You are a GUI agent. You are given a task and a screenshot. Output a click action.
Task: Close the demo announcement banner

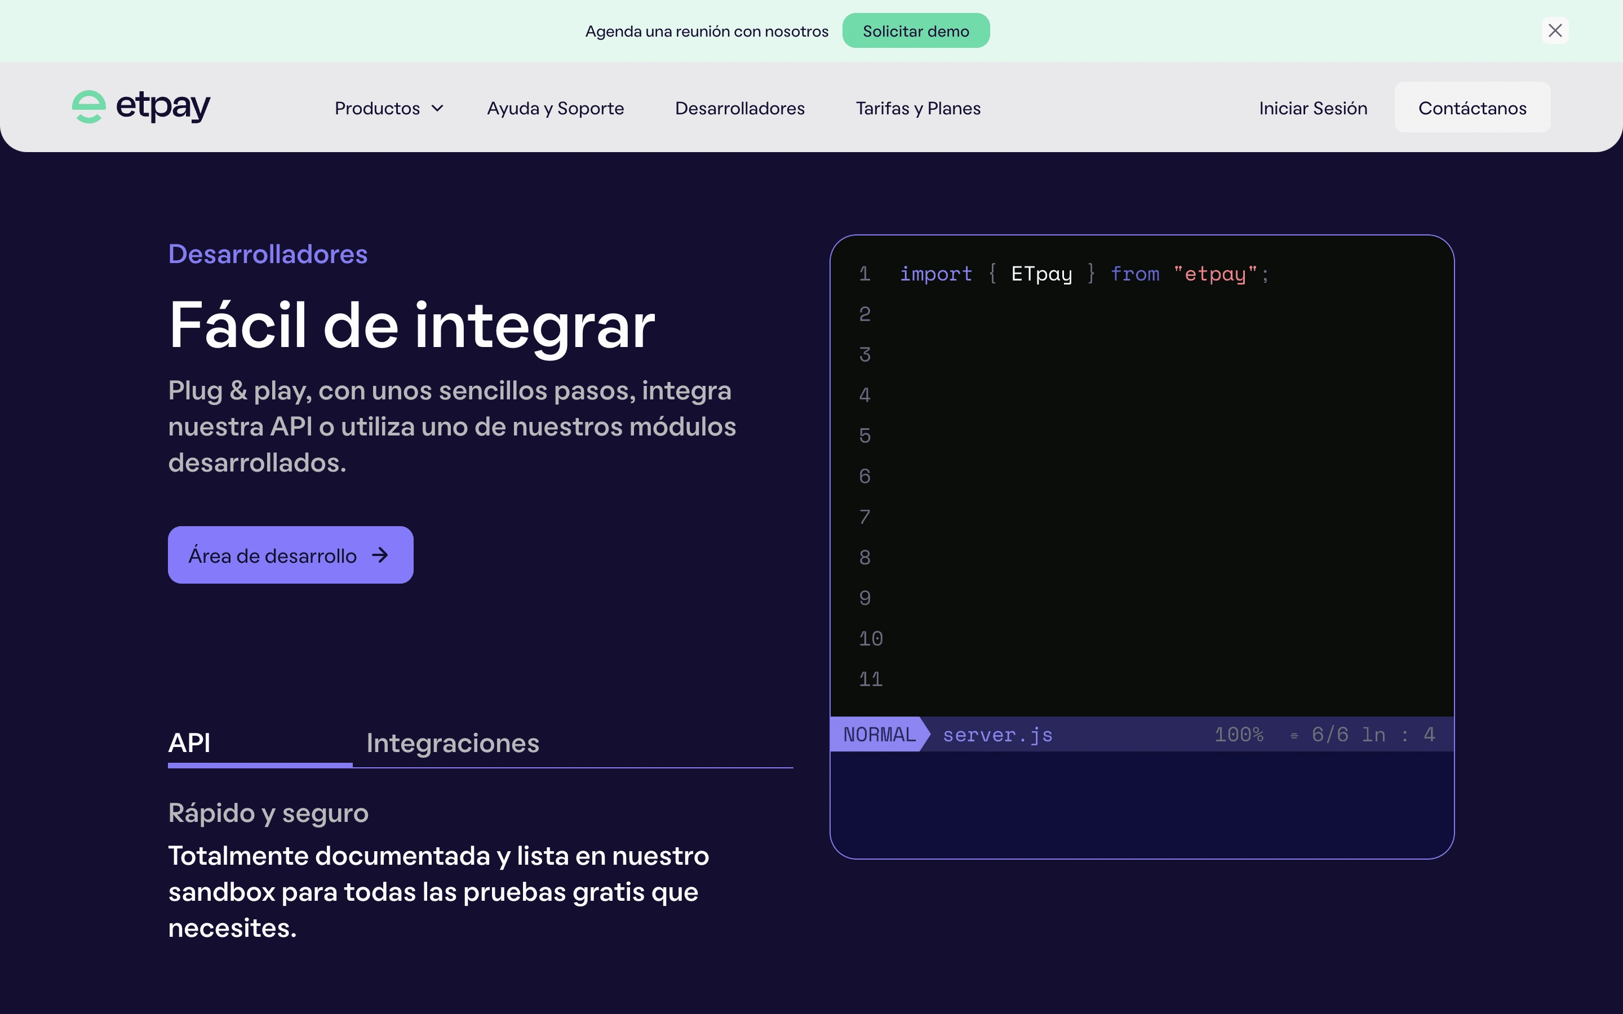(x=1555, y=31)
